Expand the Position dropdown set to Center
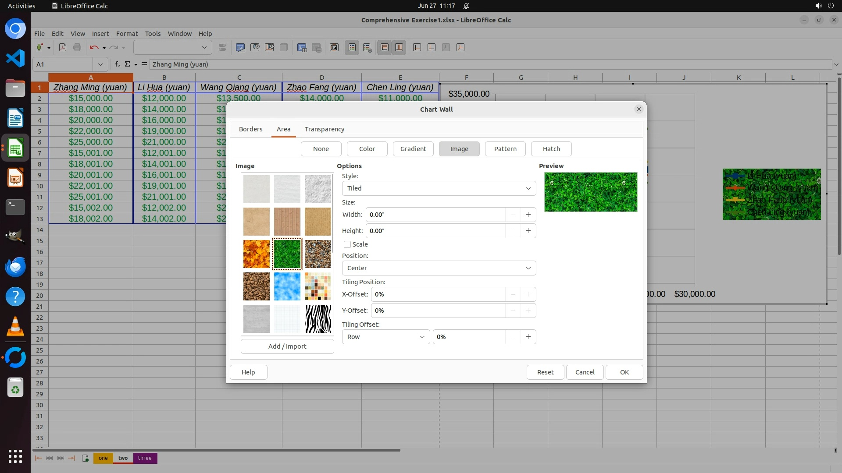 [x=439, y=268]
